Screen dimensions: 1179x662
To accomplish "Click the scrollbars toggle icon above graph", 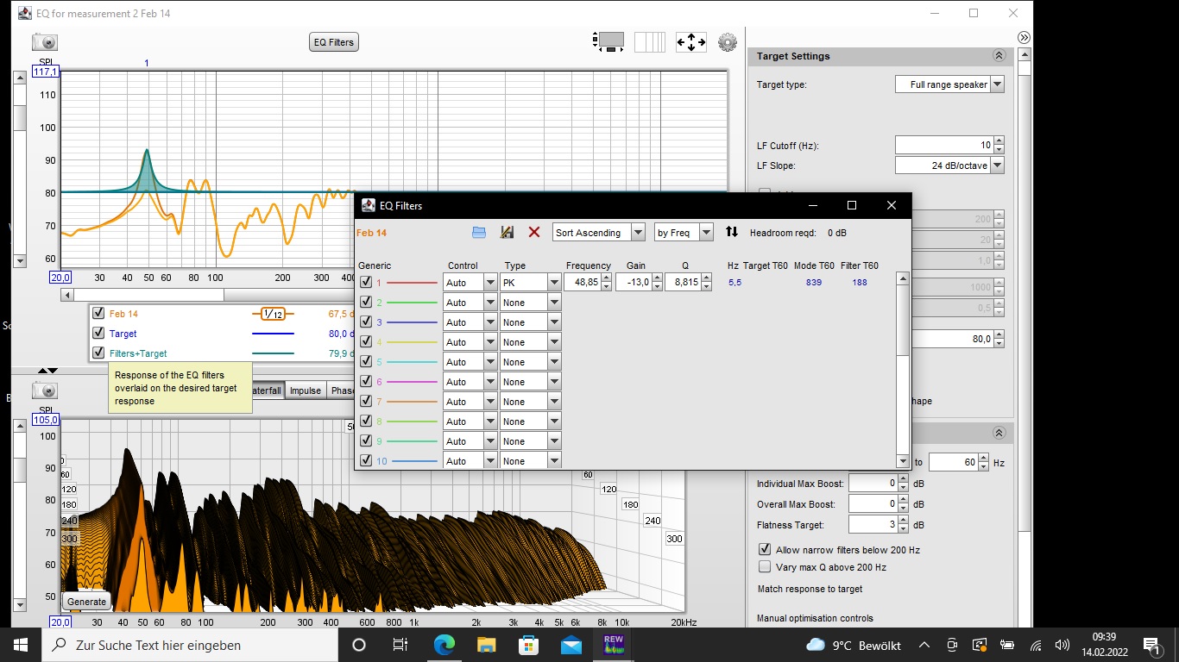I will (x=609, y=41).
